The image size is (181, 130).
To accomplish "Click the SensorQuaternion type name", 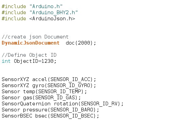I will pyautogui.click(x=26, y=104).
